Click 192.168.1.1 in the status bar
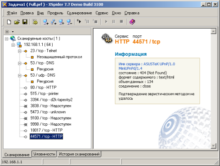Viewport: 220px width, 166px height. [x=12, y=162]
